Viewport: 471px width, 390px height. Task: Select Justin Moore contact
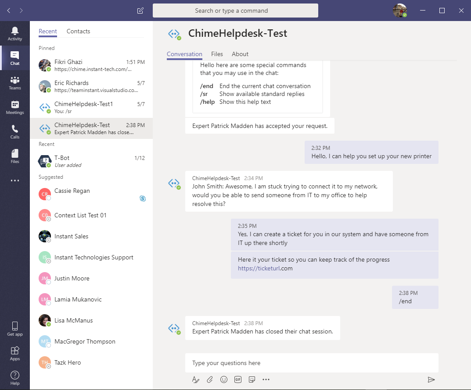(91, 278)
